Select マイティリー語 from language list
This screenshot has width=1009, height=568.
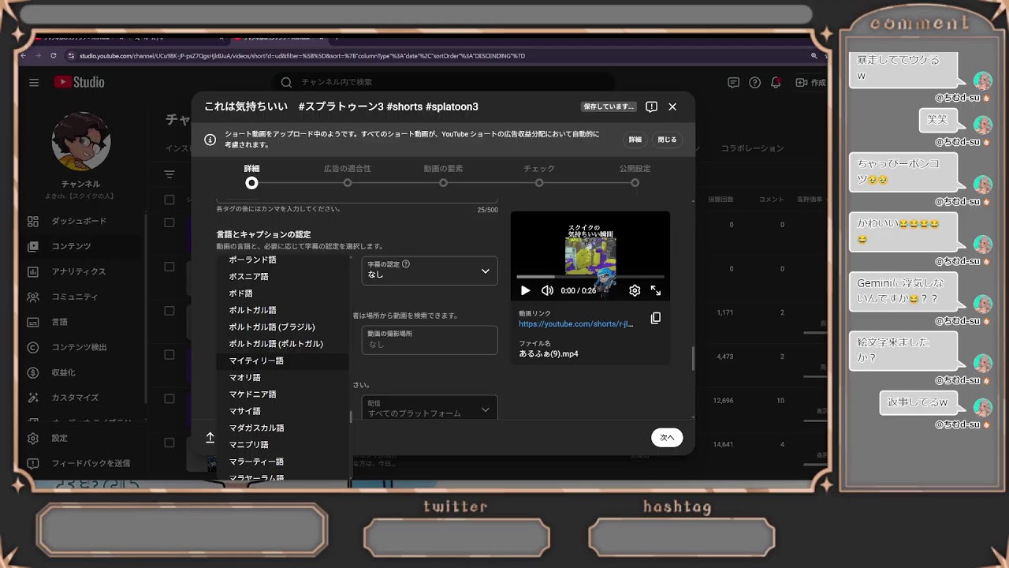(x=282, y=361)
